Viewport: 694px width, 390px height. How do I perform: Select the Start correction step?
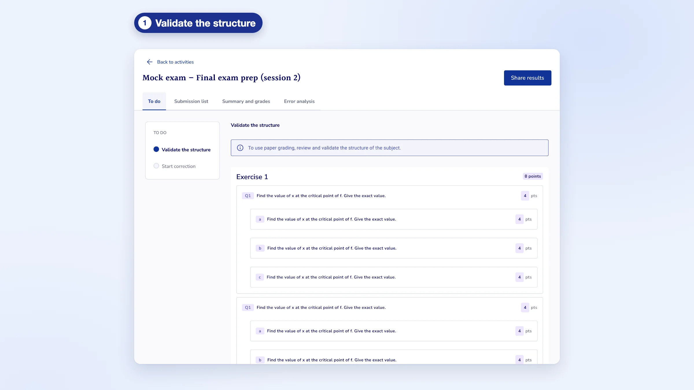tap(175, 166)
